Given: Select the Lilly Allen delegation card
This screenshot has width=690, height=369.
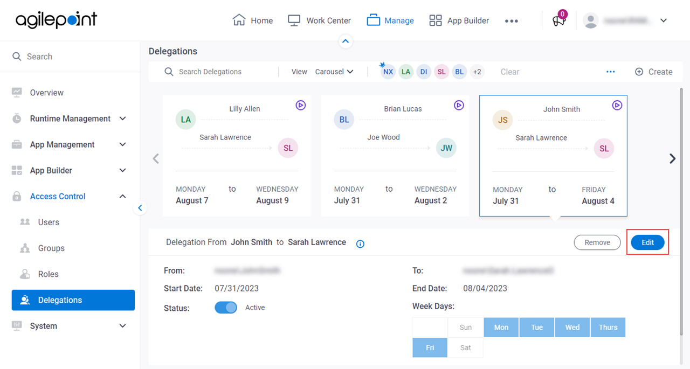Looking at the screenshot, I should tap(237, 156).
